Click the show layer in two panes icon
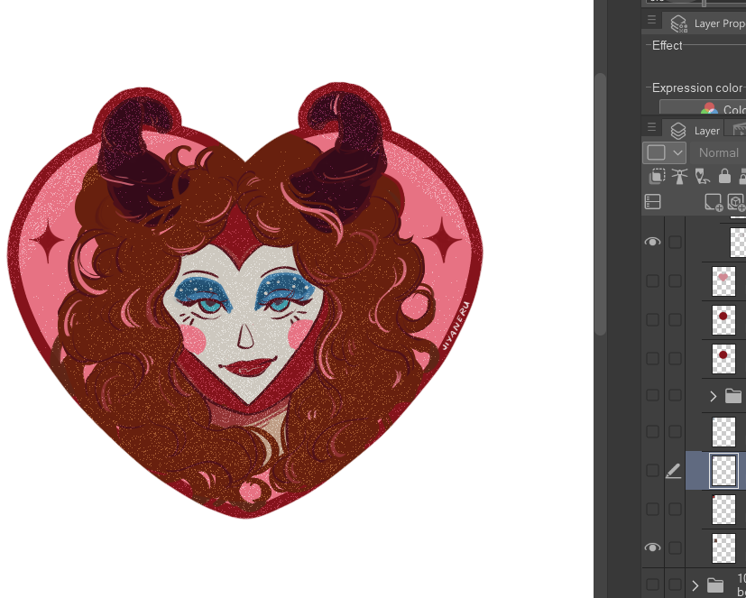Screen dimensions: 746x598 [652, 202]
